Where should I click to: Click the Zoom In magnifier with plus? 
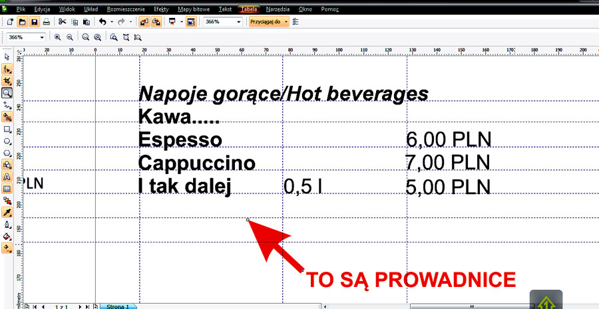[58, 38]
